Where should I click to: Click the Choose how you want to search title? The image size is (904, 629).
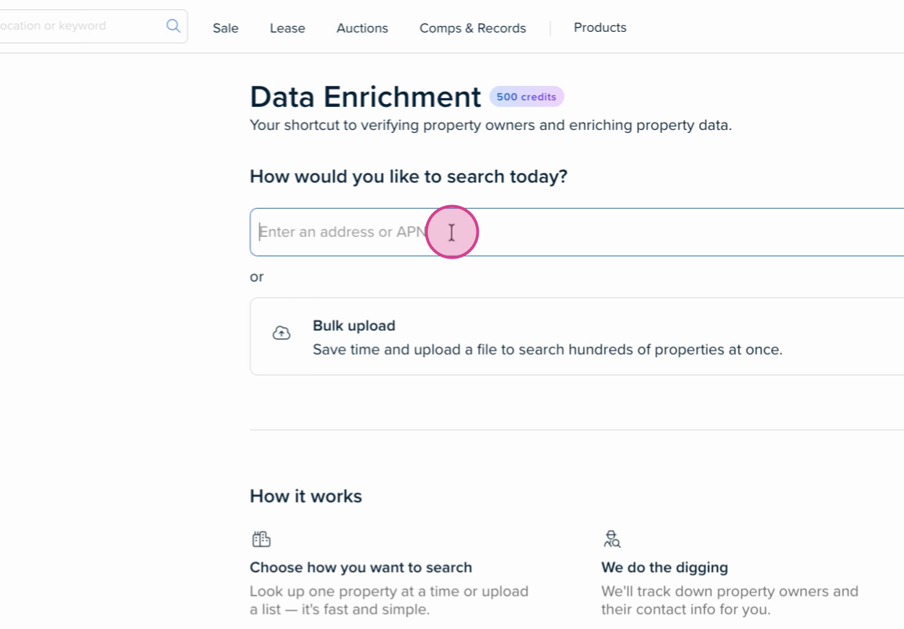(360, 567)
